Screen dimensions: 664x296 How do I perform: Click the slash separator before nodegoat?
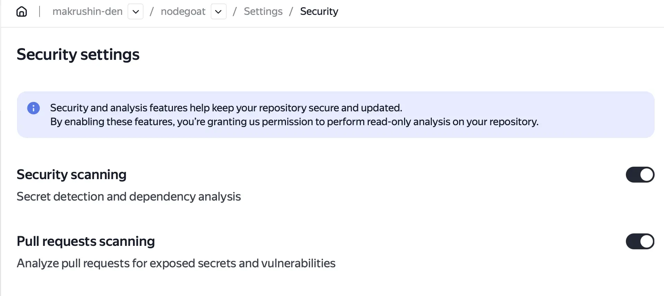click(x=151, y=11)
